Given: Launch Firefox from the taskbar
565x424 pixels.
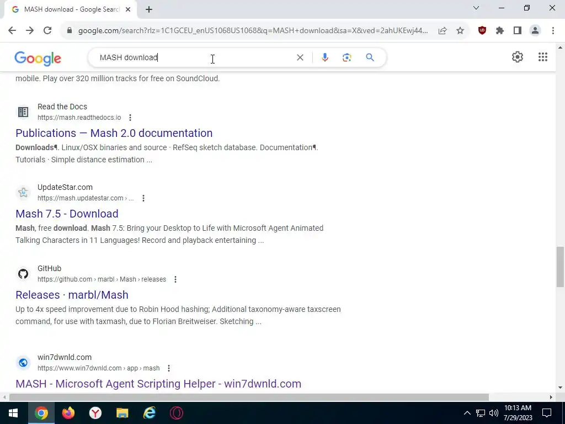Looking at the screenshot, I should click(68, 413).
